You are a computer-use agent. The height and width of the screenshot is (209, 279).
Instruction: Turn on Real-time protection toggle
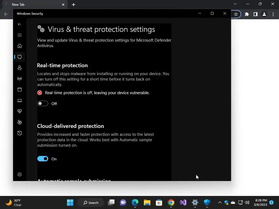pyautogui.click(x=43, y=104)
